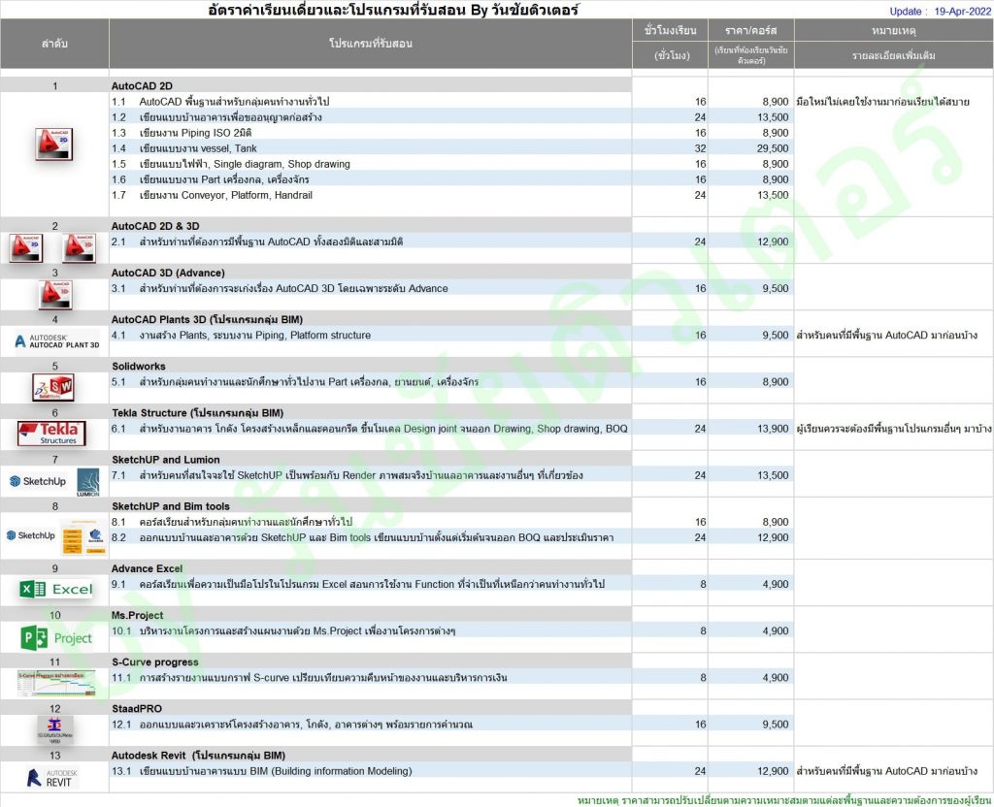This screenshot has height=807, width=994.
Task: Click the green footer note starting "หมายเหตุ ราคา"
Action: coord(784,800)
